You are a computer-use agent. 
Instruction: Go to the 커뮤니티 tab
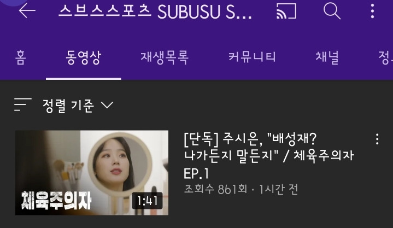252,57
